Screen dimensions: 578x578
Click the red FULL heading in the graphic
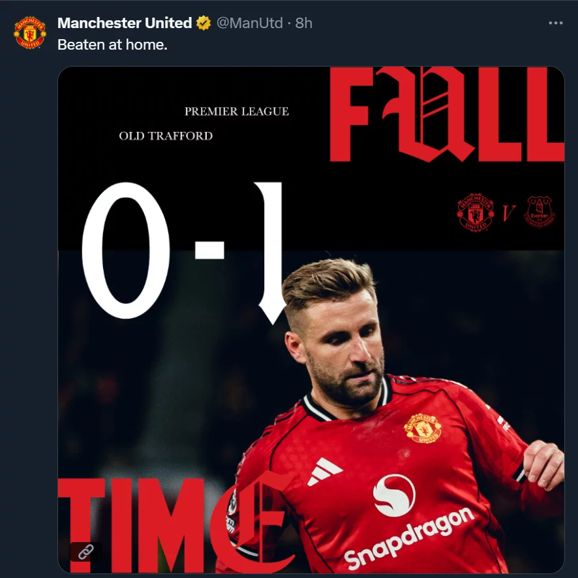tap(446, 114)
